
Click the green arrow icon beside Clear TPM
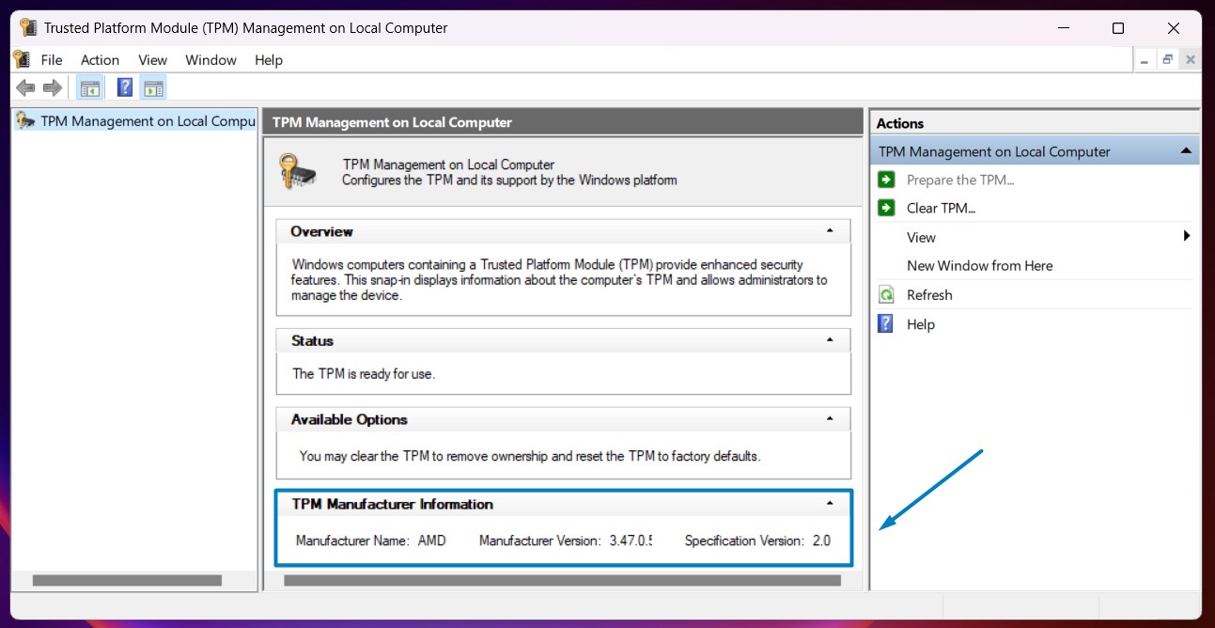886,208
